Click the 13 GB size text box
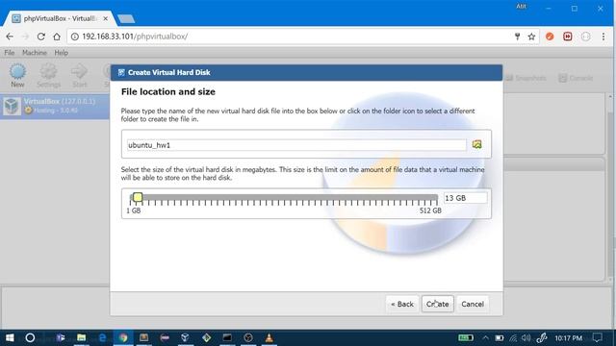Screen dimensions: 616x346 click(465, 198)
